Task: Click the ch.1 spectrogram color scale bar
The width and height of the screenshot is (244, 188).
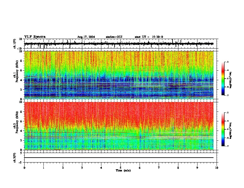Action: (223, 79)
